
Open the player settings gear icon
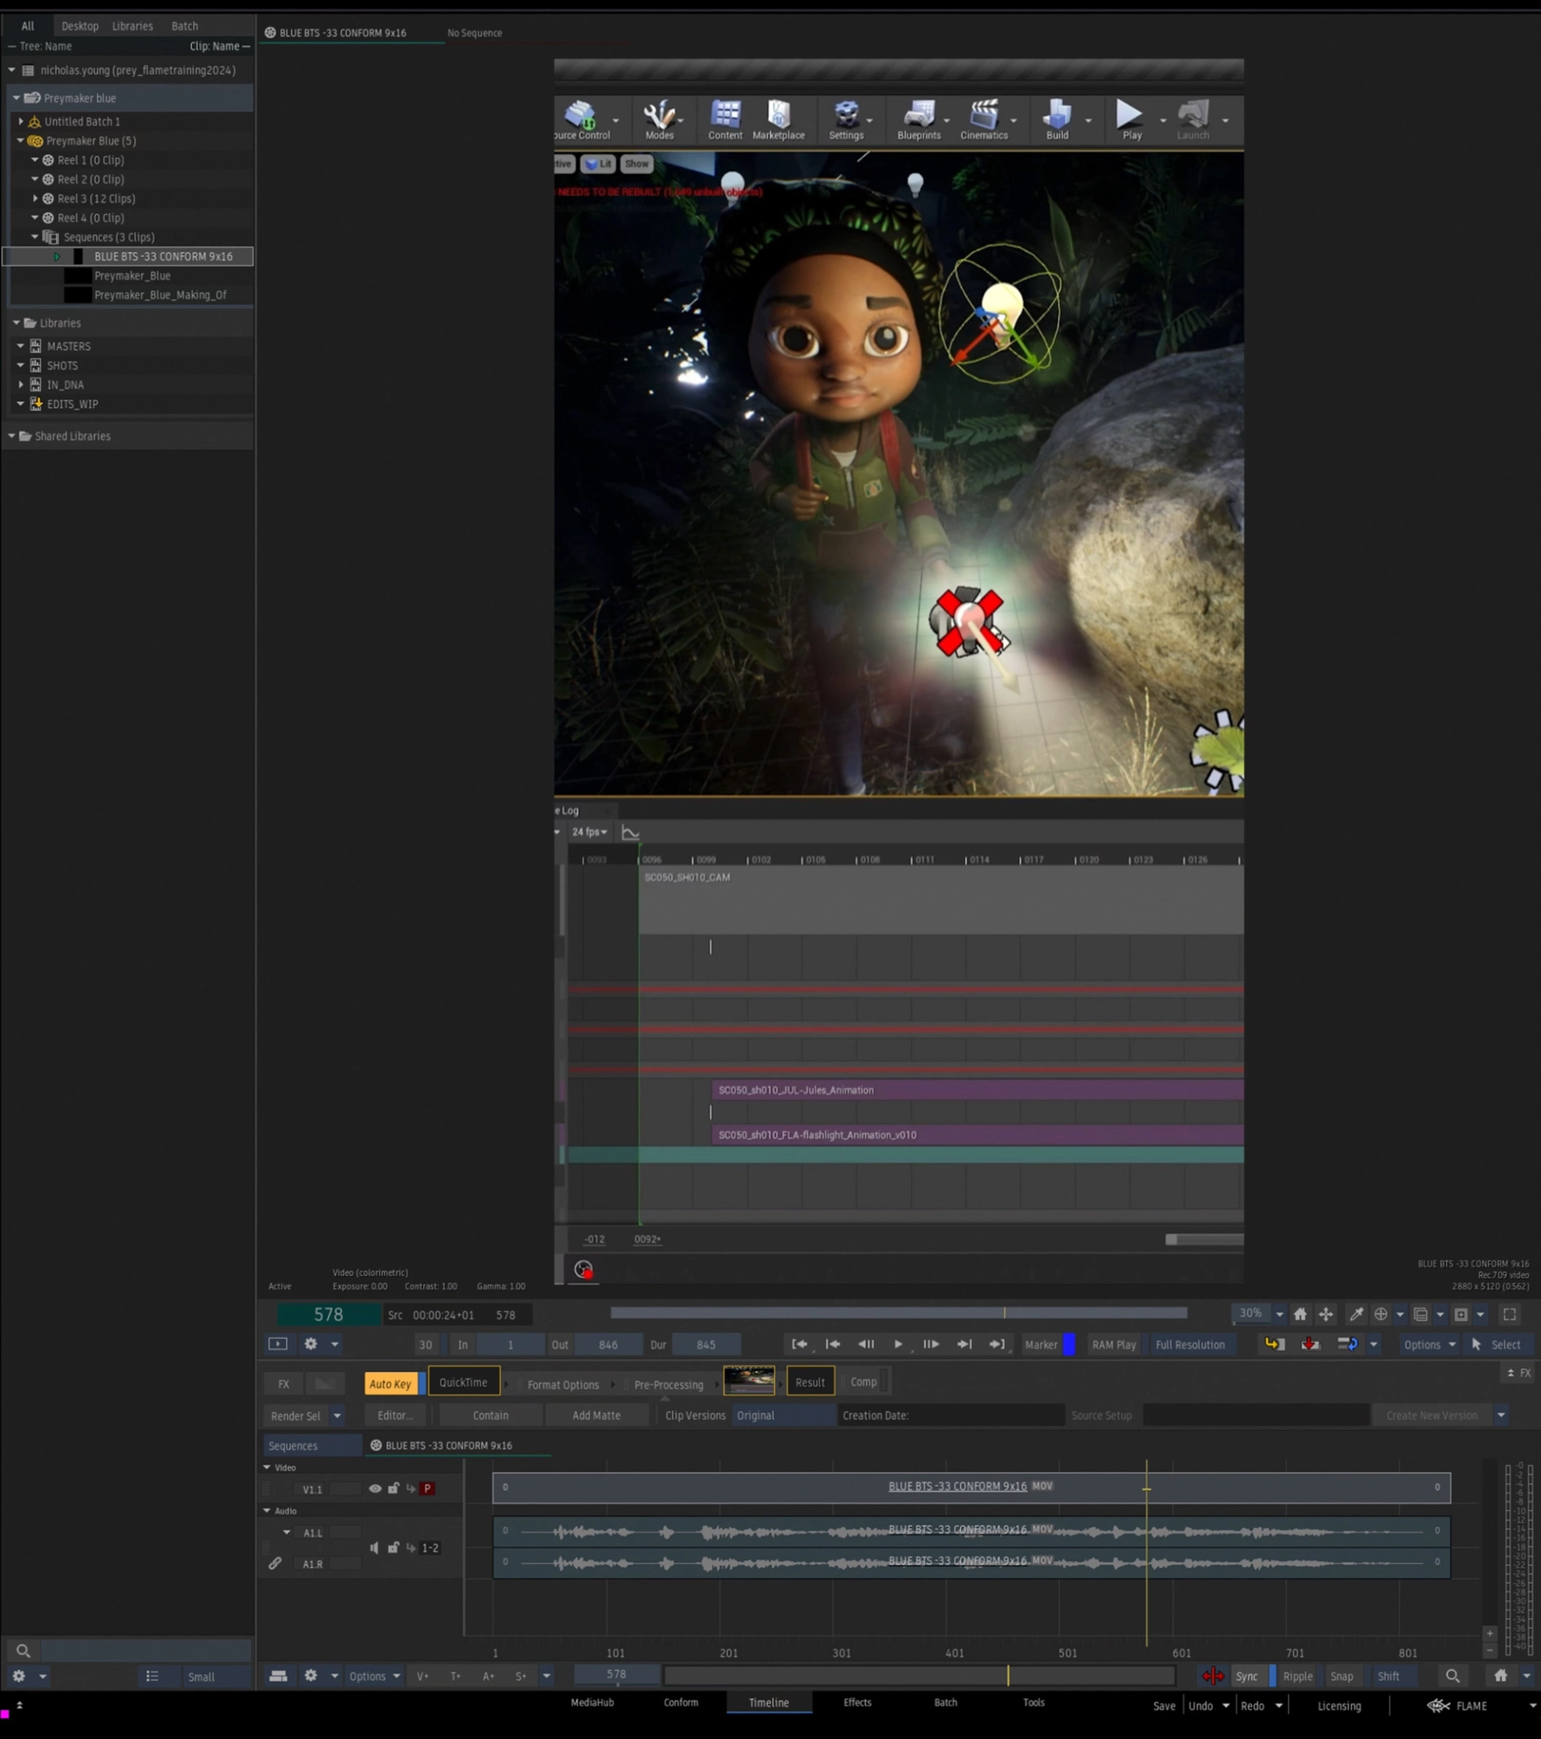(311, 1344)
